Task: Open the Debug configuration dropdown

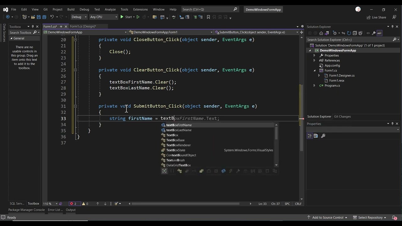Action: pyautogui.click(x=79, y=17)
